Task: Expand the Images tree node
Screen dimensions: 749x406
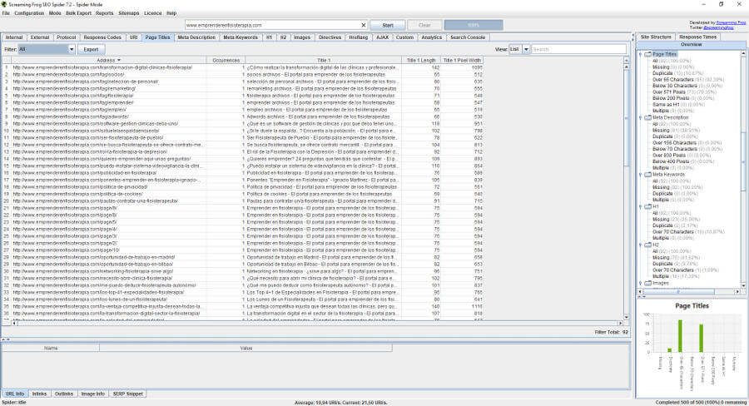Action: [641, 283]
